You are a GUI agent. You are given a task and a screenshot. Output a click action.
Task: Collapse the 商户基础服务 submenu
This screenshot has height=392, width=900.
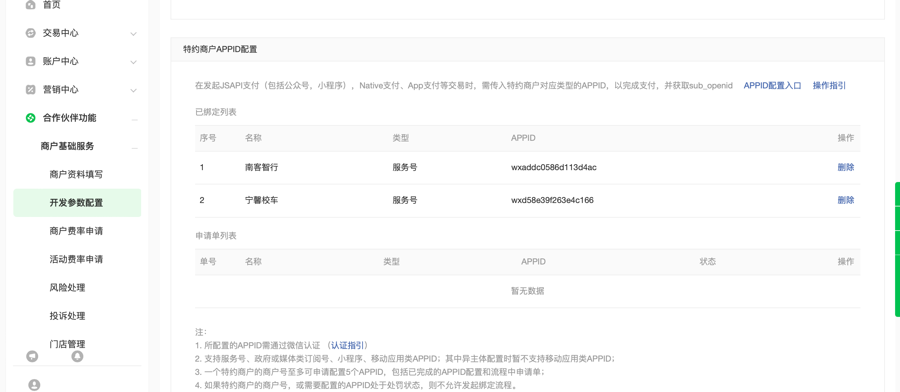[134, 148]
